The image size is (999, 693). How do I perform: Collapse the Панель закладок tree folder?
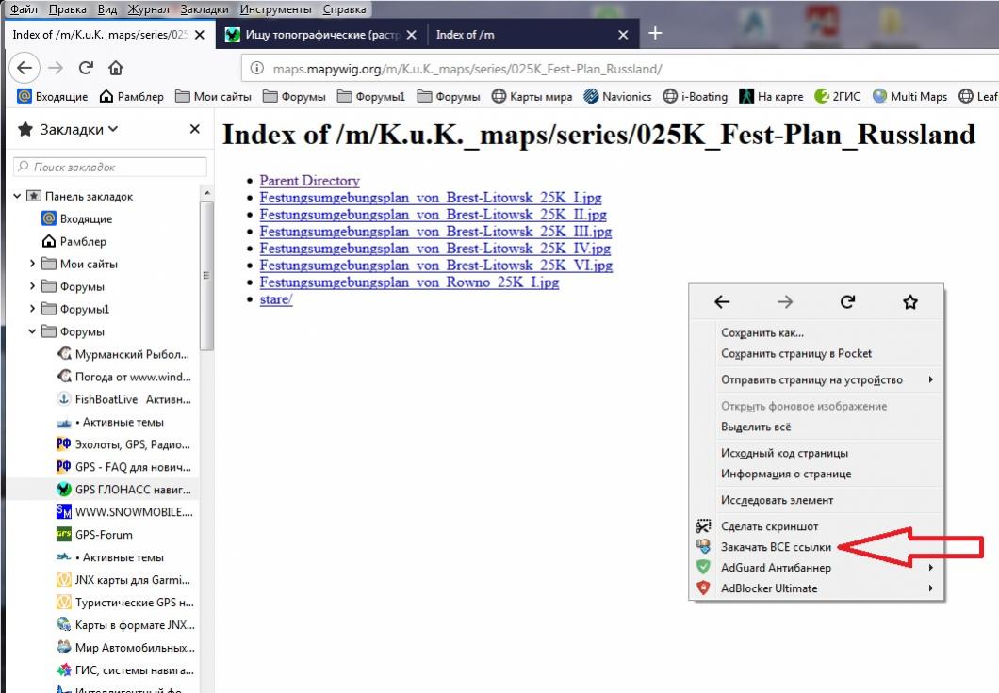17,197
